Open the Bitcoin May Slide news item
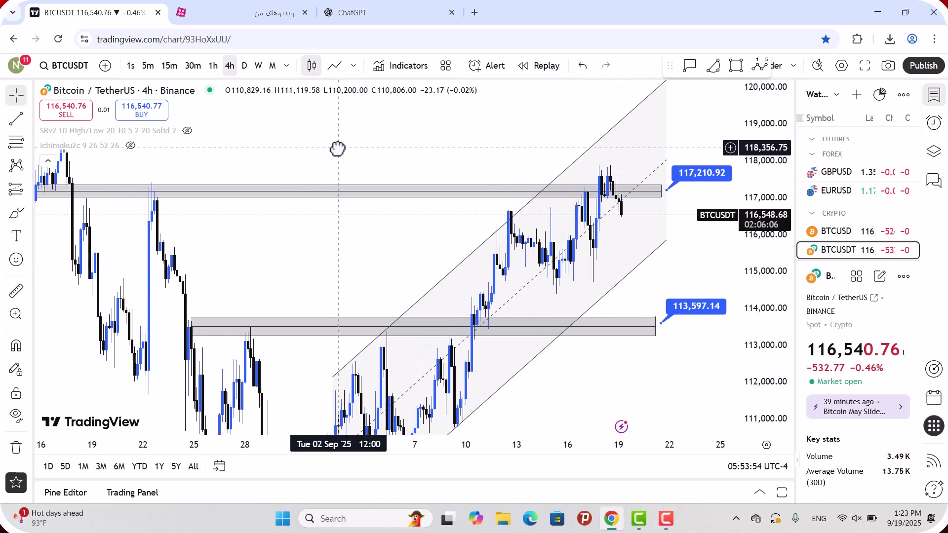The width and height of the screenshot is (948, 533). [858, 407]
